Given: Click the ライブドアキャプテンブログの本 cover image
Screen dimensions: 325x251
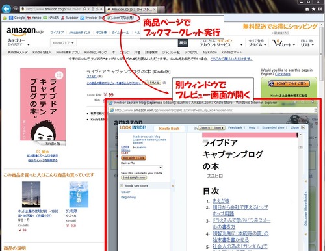Looking at the screenshot, I should [x=43, y=107].
